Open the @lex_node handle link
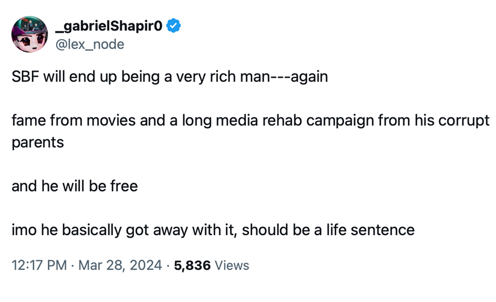The width and height of the screenshot is (496, 302). pyautogui.click(x=90, y=44)
